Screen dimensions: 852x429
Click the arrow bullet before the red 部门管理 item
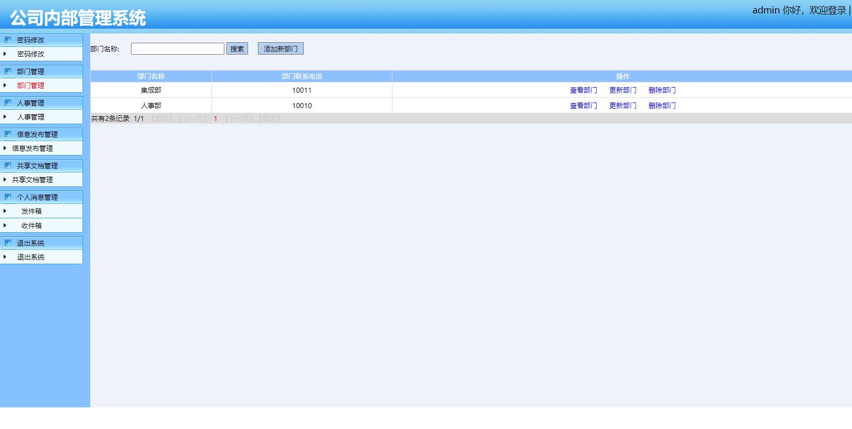click(x=5, y=85)
